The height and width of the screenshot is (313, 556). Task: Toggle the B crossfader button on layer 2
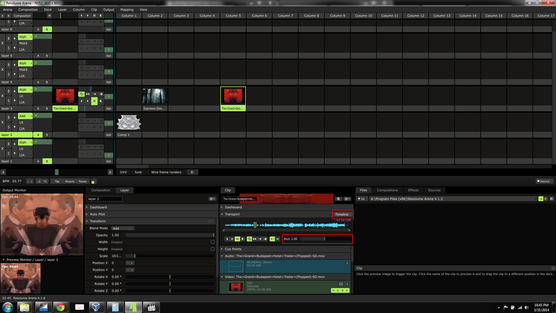[x=47, y=135]
